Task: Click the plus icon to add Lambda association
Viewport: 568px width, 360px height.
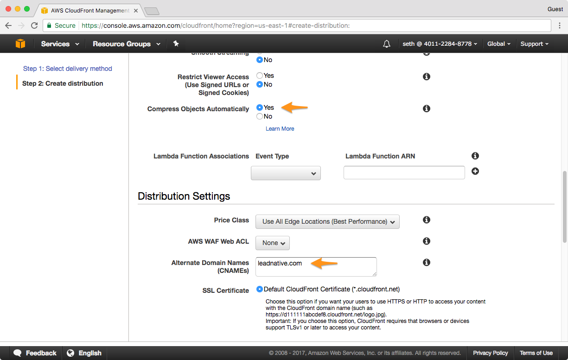Action: [475, 171]
